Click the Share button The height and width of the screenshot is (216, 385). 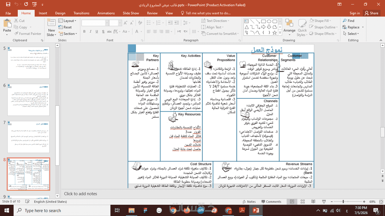pos(371,13)
